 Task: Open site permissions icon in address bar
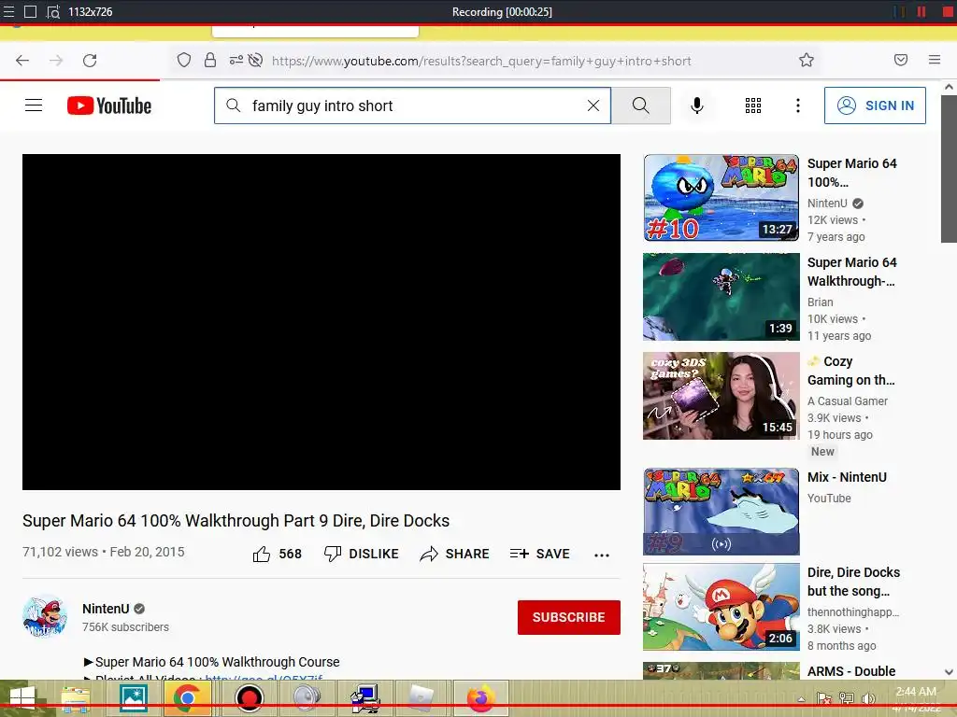tap(236, 60)
